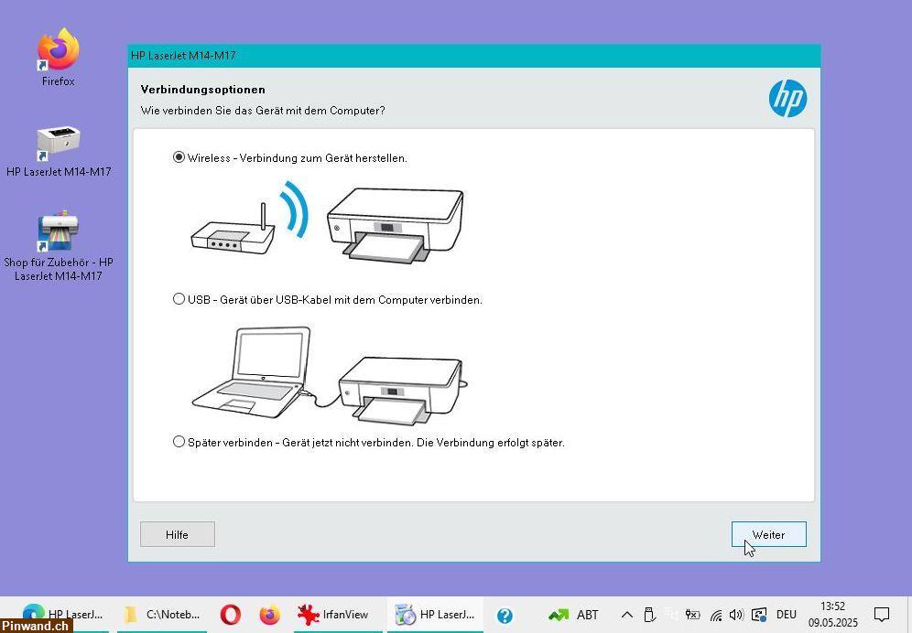912x633 pixels.
Task: Click the display projection tray icon
Action: point(759,615)
